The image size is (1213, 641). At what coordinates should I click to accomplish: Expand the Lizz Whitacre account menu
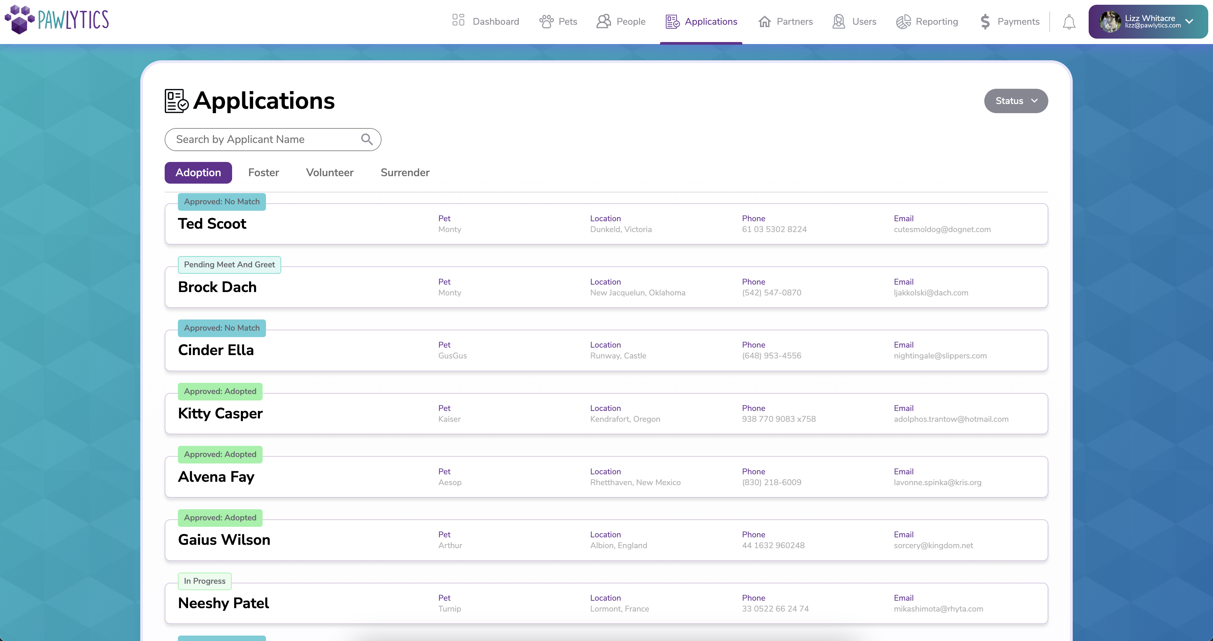(x=1190, y=21)
